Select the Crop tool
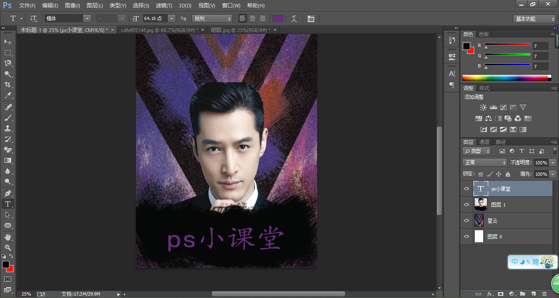Viewport: 559px width, 298px height. tap(8, 85)
